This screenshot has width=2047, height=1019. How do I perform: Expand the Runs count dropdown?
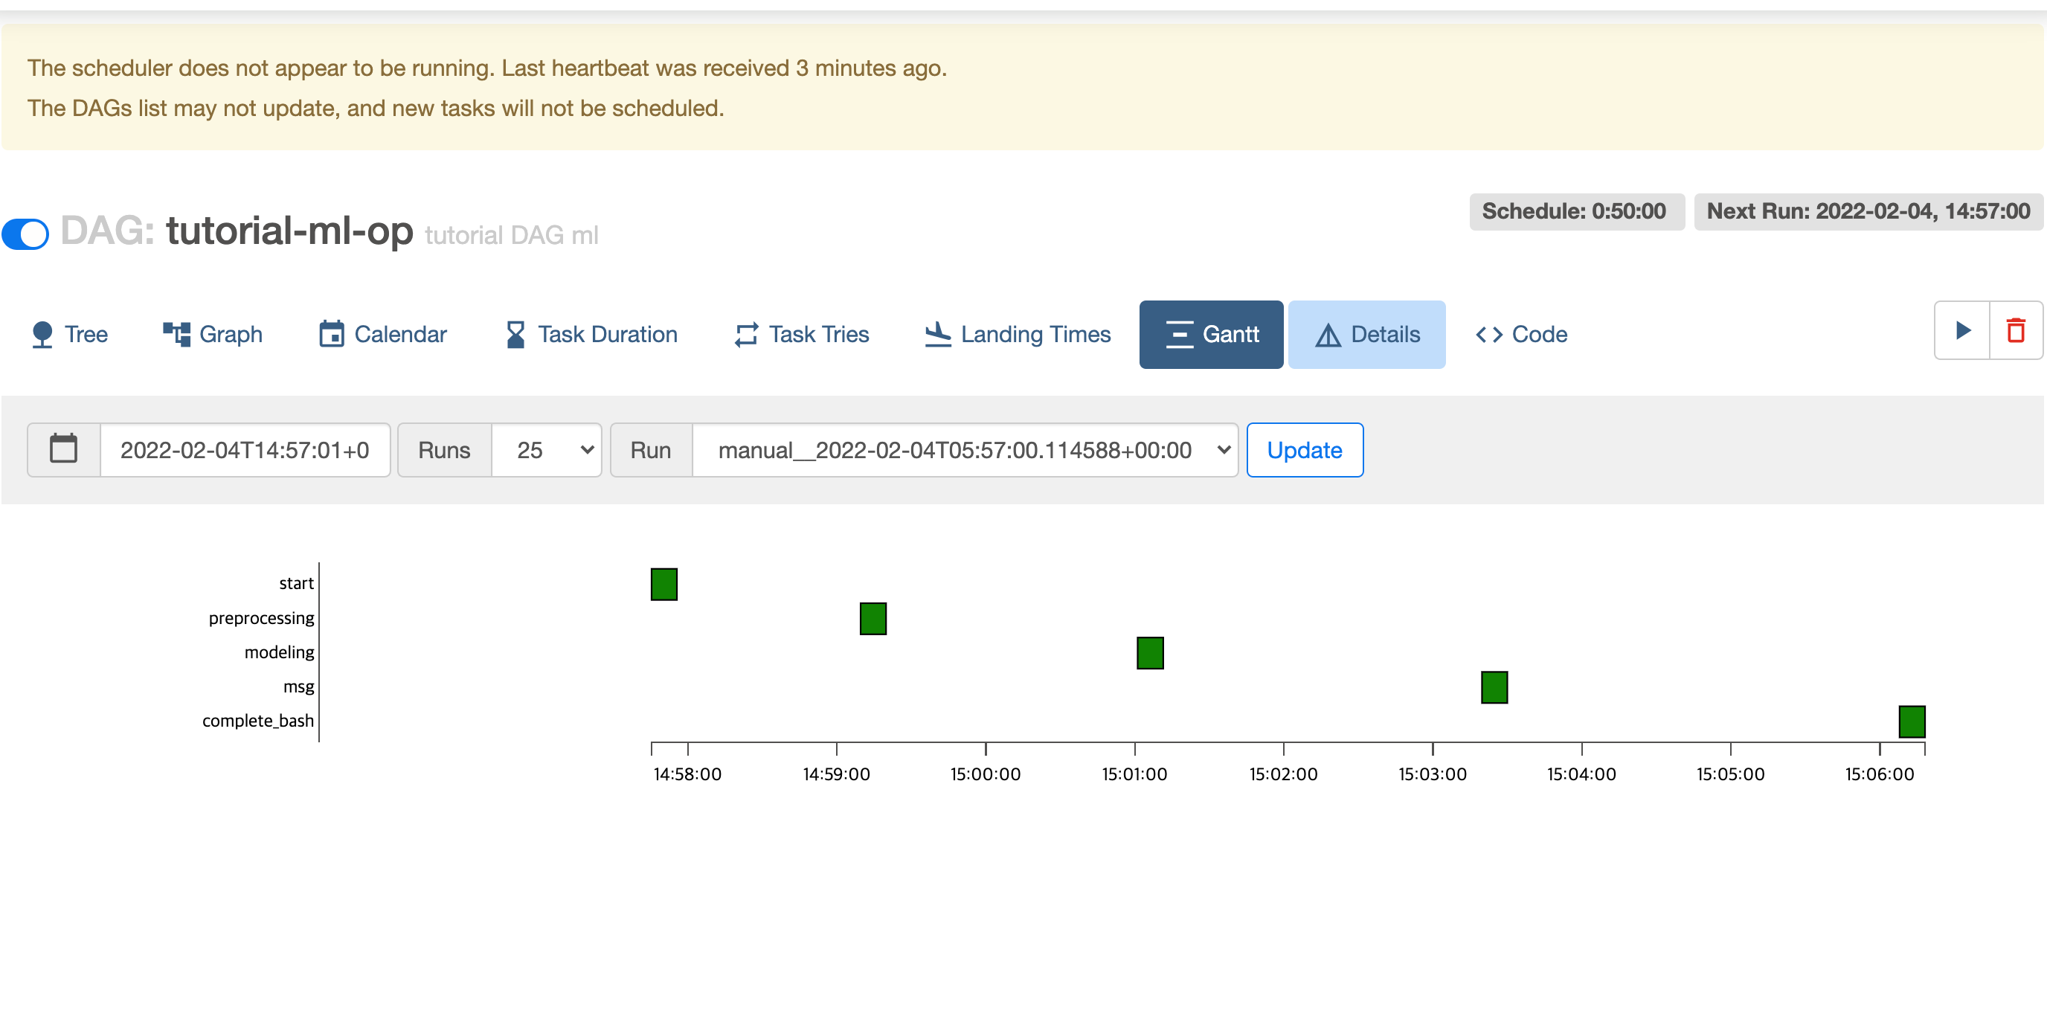[547, 450]
